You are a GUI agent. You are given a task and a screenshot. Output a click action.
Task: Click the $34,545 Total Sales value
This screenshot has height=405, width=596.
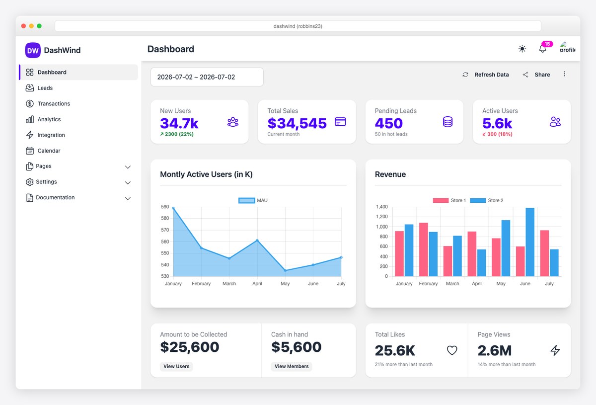(x=297, y=123)
